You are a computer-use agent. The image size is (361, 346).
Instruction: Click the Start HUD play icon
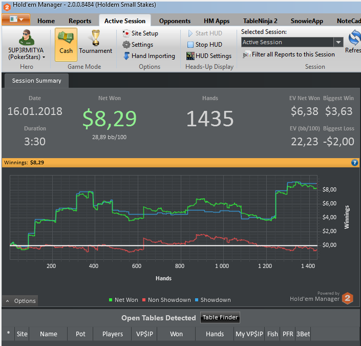190,34
